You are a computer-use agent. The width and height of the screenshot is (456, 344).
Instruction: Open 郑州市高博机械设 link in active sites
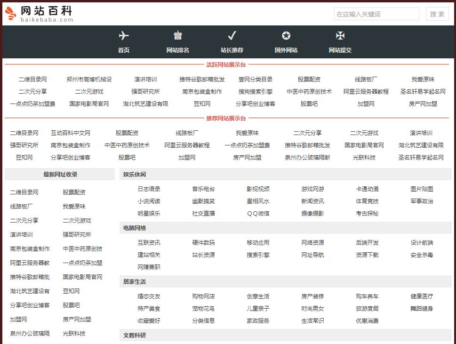point(89,80)
